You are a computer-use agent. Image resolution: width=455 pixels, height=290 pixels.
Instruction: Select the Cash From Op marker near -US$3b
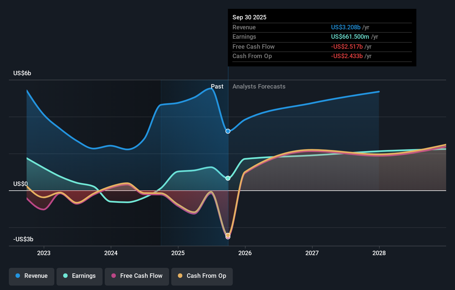coord(227,235)
